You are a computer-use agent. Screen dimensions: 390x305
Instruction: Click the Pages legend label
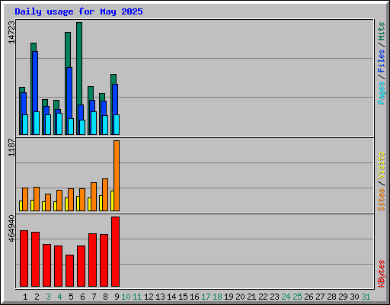[x=382, y=93]
